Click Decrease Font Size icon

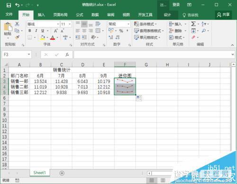62,31
